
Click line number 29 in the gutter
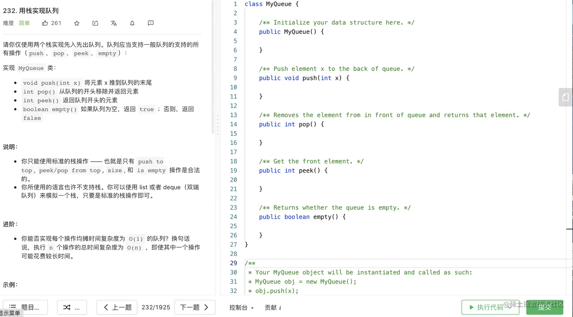point(233,263)
